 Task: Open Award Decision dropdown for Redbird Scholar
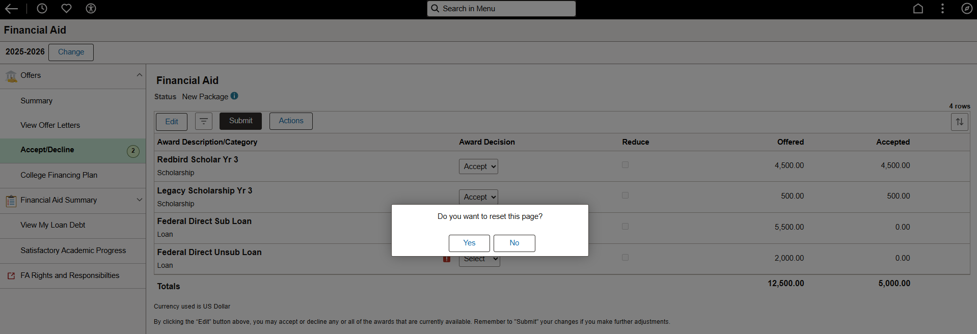pyautogui.click(x=478, y=166)
